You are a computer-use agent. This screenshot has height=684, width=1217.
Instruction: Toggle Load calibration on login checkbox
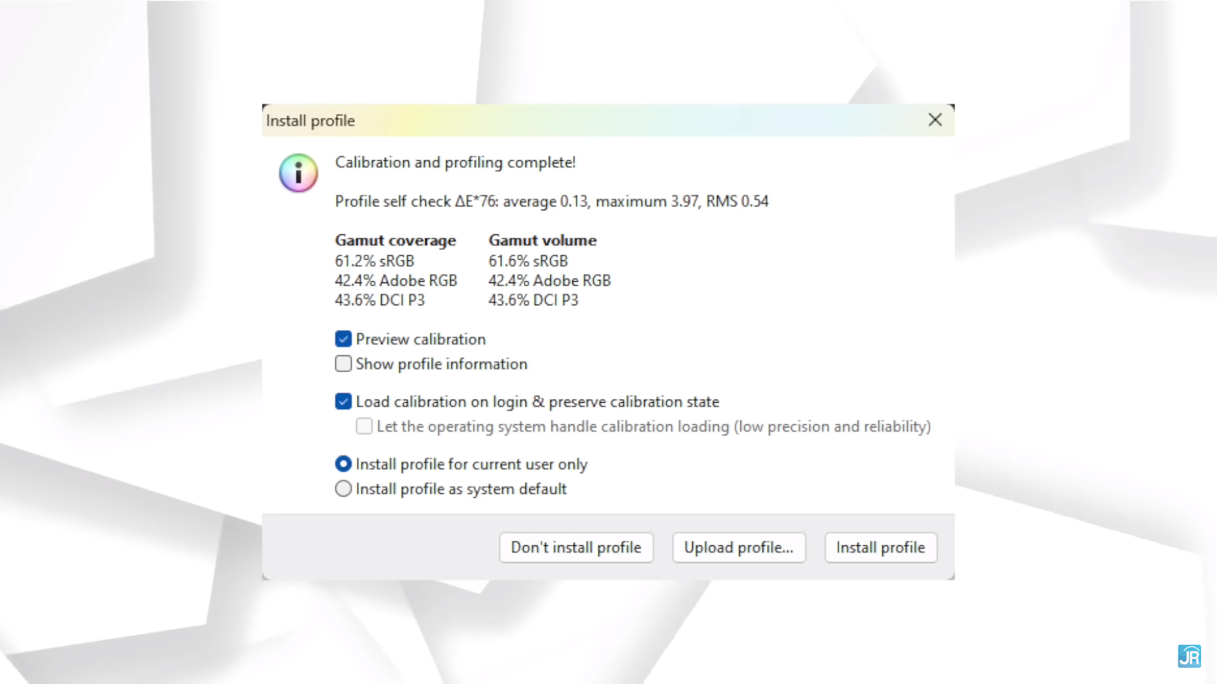tap(344, 402)
